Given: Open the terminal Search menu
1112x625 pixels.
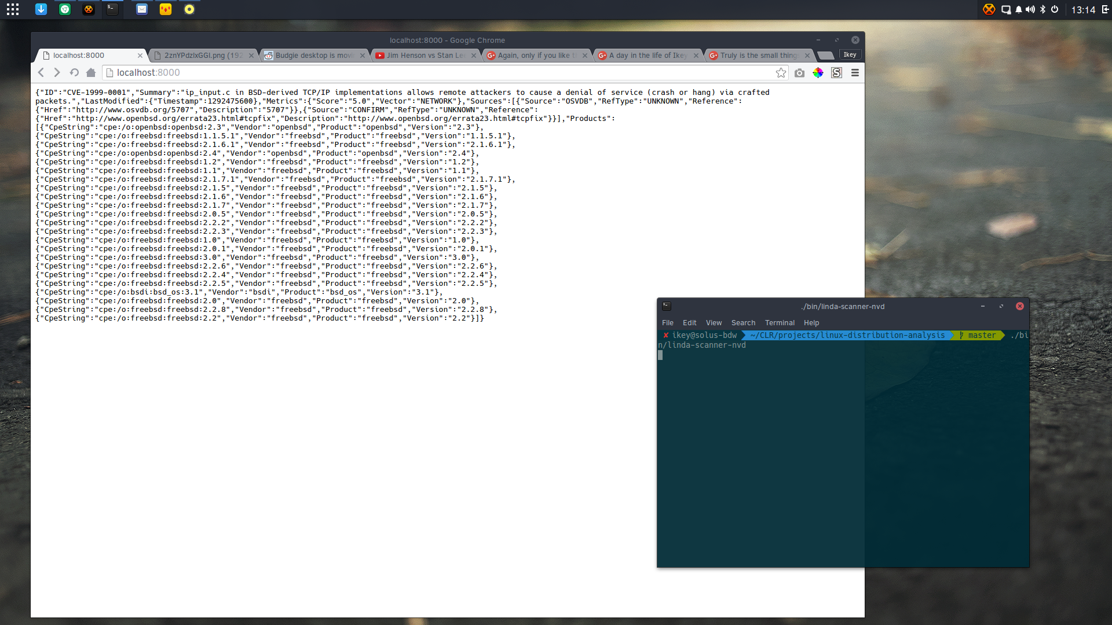Looking at the screenshot, I should [743, 323].
